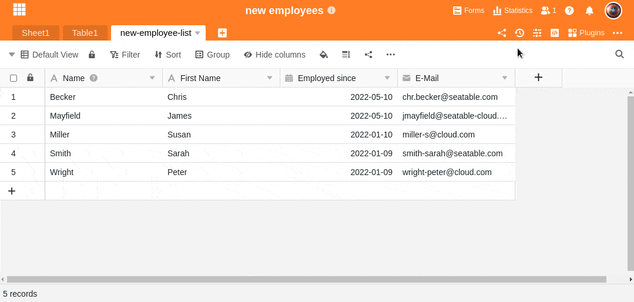Toggle the view lock icon

coord(92,55)
